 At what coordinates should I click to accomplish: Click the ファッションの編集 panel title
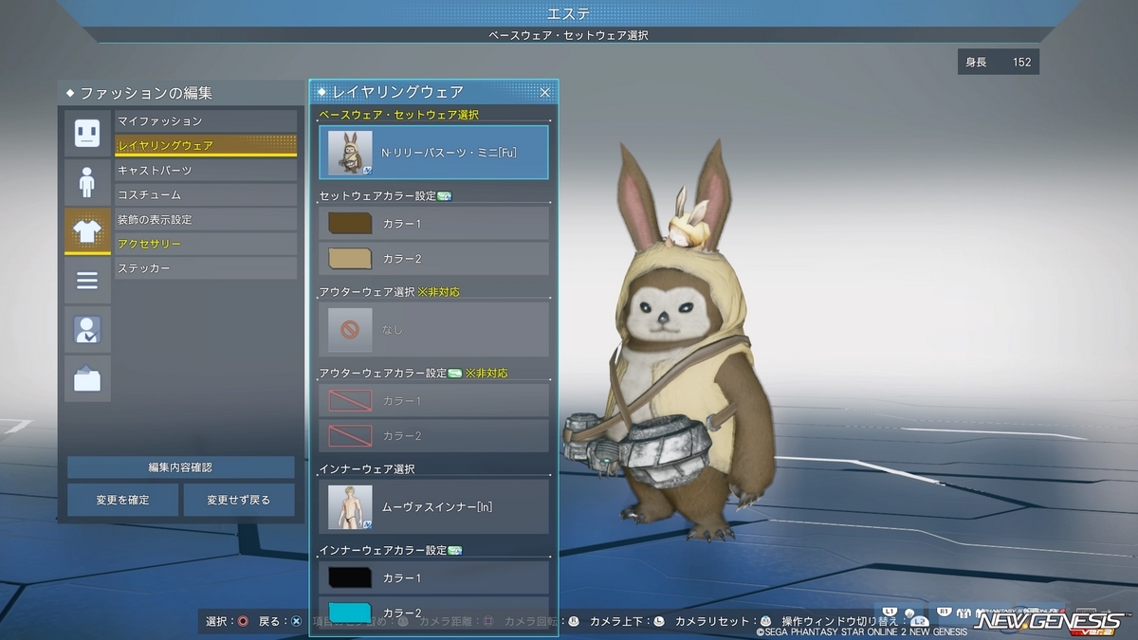(146, 93)
